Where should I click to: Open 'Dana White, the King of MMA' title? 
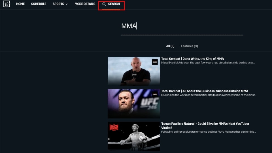tap(192, 59)
